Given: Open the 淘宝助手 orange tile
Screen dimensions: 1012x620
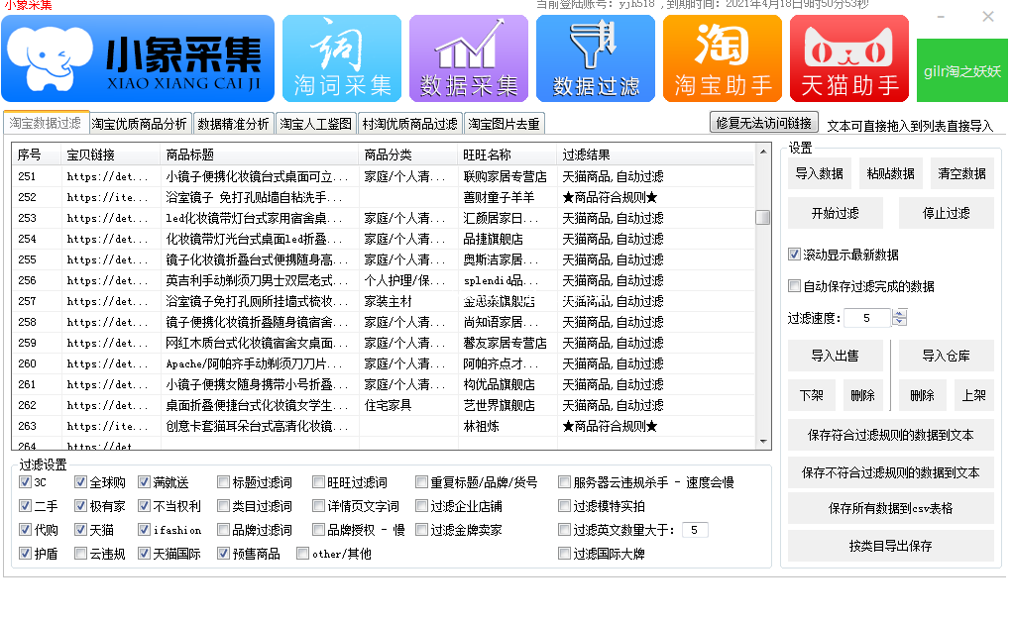Looking at the screenshot, I should click(x=723, y=58).
